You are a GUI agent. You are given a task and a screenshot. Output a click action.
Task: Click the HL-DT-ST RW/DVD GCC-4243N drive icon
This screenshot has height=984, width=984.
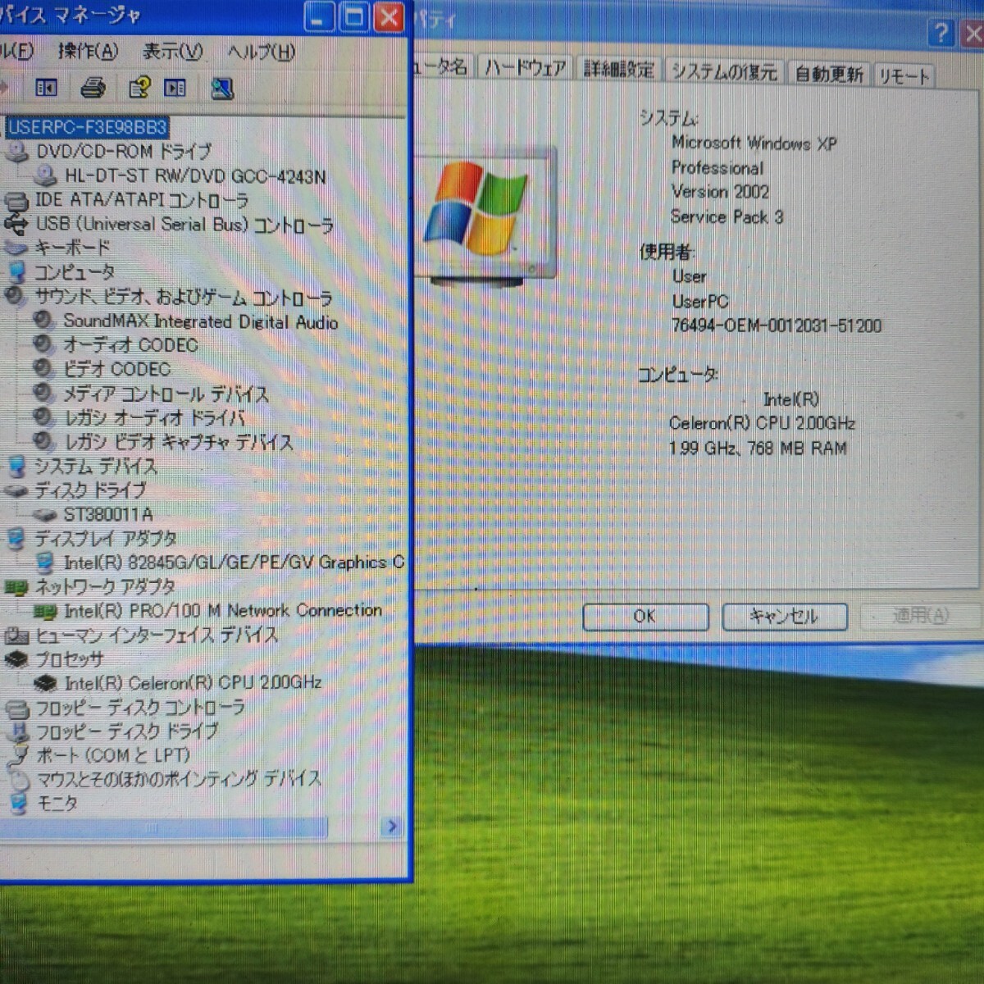tap(46, 175)
